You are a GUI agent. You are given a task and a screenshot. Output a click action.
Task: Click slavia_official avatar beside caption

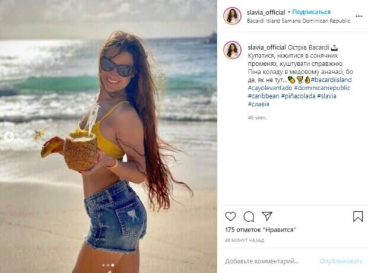point(232,50)
